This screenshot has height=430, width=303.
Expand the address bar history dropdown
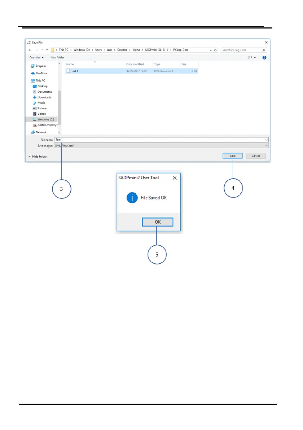tap(211, 50)
